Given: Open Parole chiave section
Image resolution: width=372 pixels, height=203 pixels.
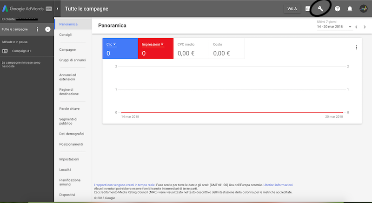Looking at the screenshot, I should 70,108.
